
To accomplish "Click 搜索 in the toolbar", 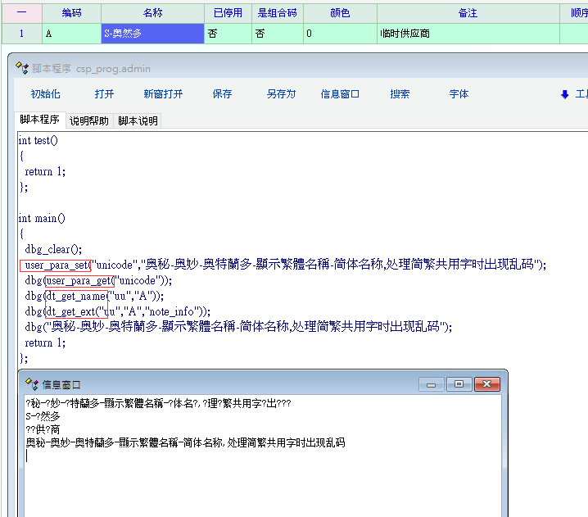I will click(400, 94).
